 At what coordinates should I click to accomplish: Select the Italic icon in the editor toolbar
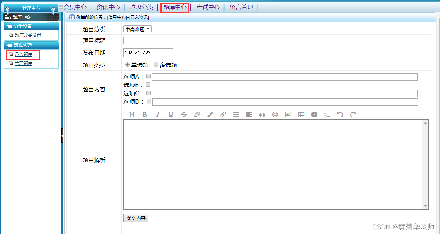158,114
